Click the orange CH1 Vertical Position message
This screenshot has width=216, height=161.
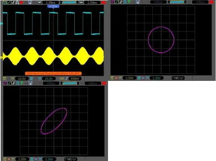coord(53,73)
